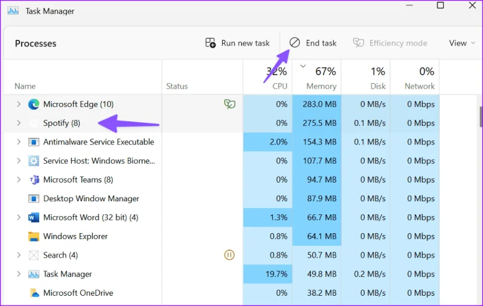Select the Windows Explorer row name
483x306 pixels.
pyautogui.click(x=75, y=236)
